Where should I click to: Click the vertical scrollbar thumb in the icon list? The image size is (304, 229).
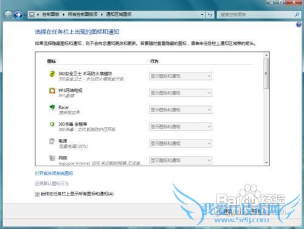[266, 74]
